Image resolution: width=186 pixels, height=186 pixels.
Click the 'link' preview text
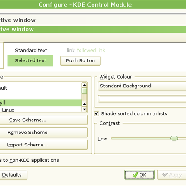(x=71, y=50)
